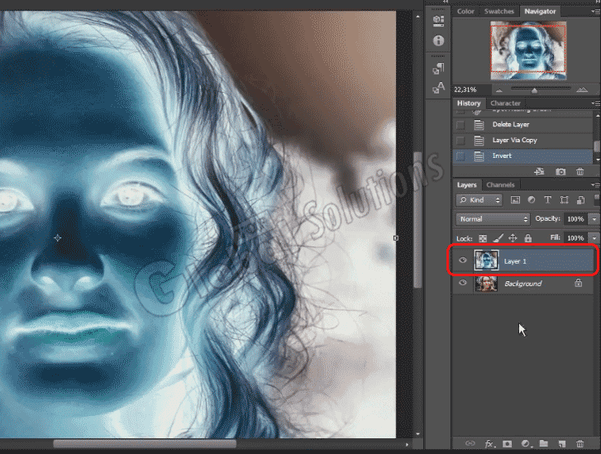Set history brush source for Layer Via Copy
Viewport: 601px width, 454px height.
(460, 141)
